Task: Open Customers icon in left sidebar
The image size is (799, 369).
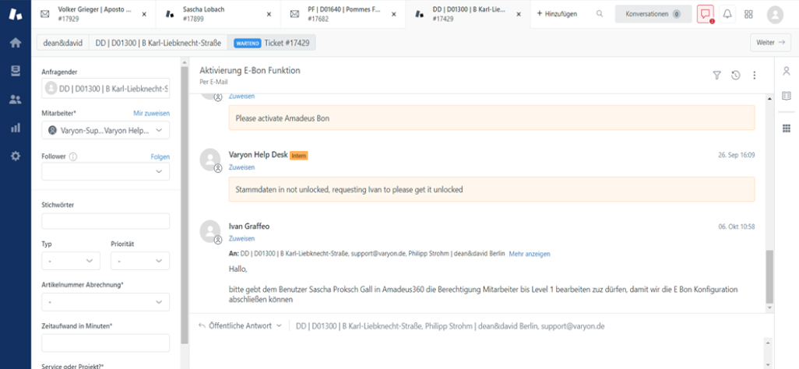Action: 15,100
